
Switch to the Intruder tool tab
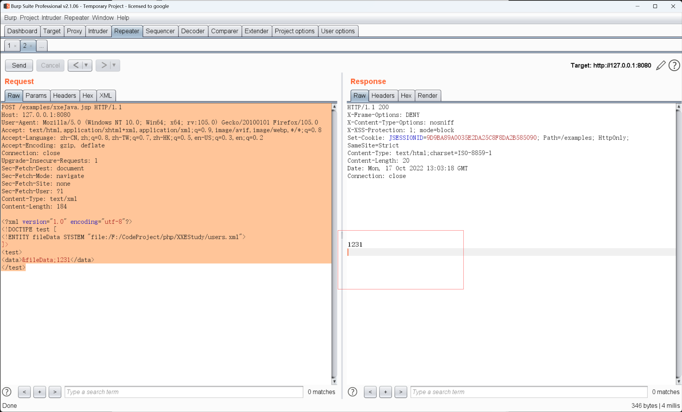pyautogui.click(x=98, y=31)
